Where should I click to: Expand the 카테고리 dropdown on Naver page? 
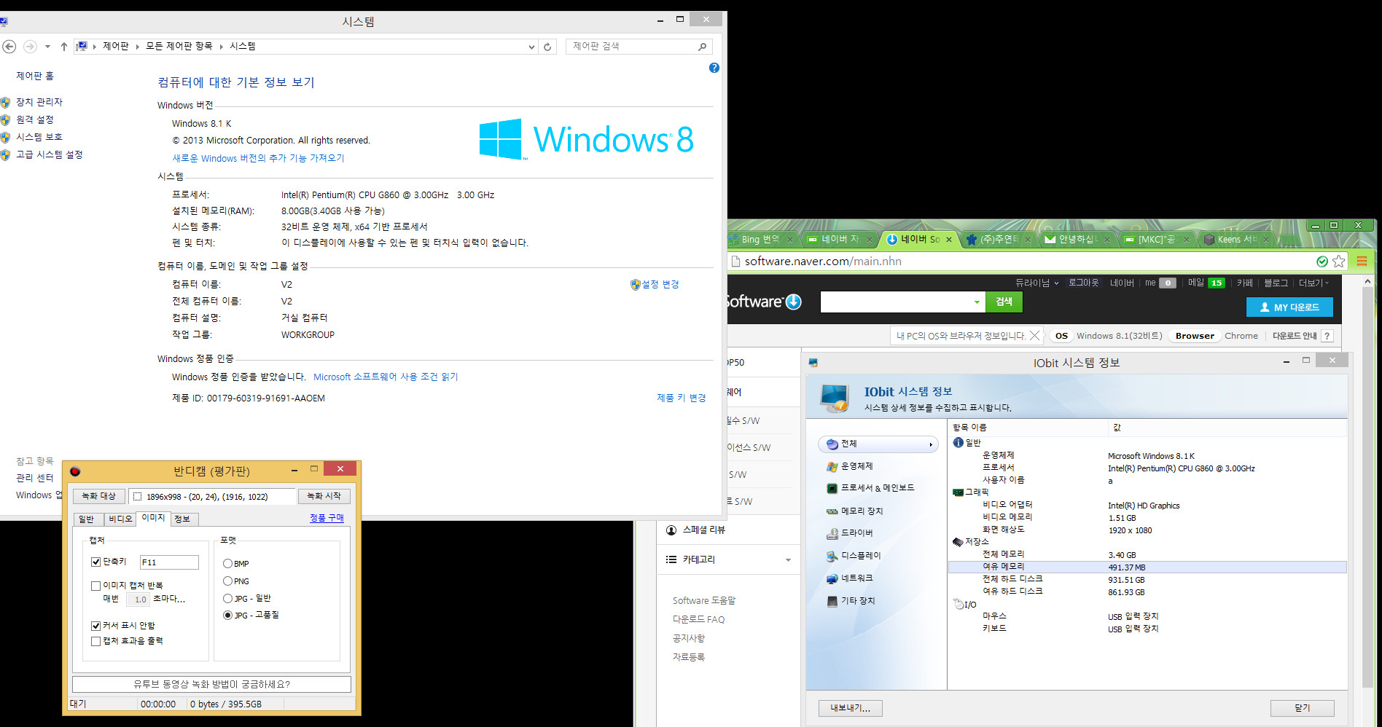point(788,560)
